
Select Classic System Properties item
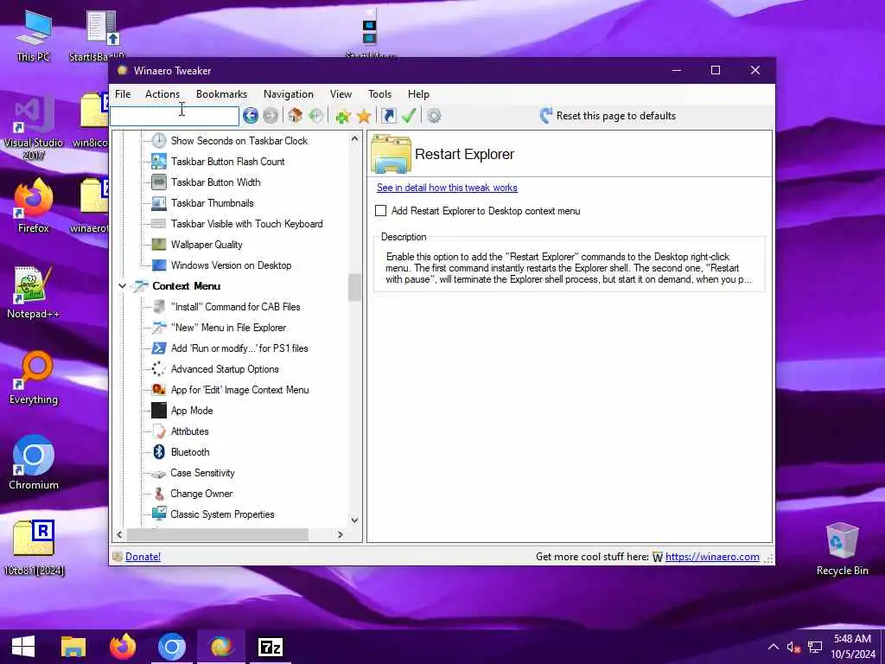point(222,514)
